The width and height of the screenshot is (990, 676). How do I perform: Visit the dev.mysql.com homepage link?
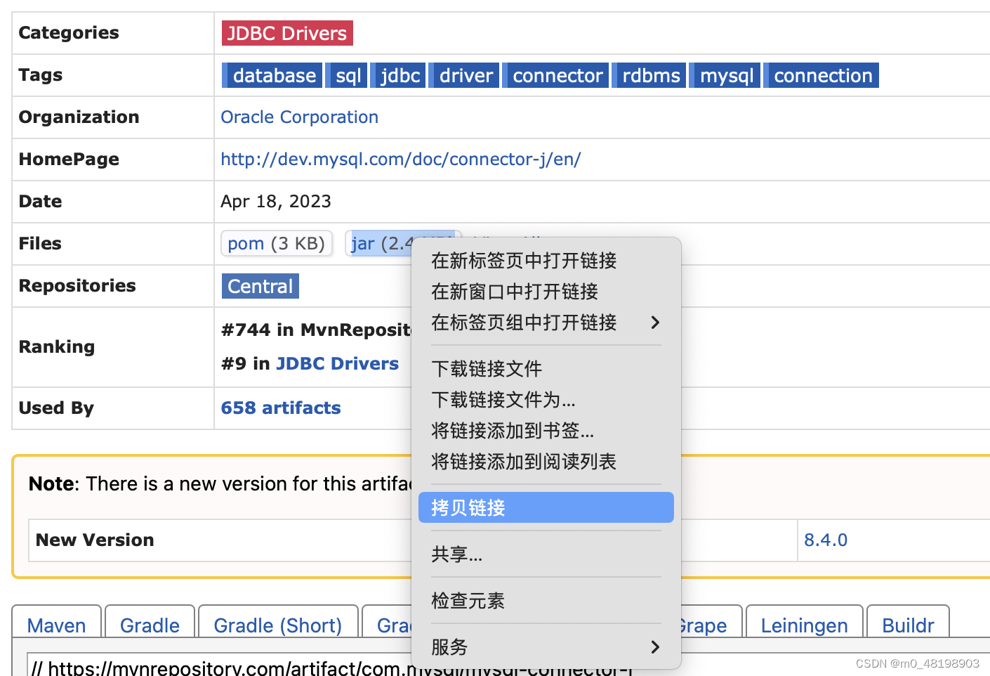(400, 159)
